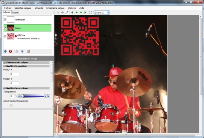Click the edit layer pencil icon
Screen dimensions: 204x138
pos(29,51)
